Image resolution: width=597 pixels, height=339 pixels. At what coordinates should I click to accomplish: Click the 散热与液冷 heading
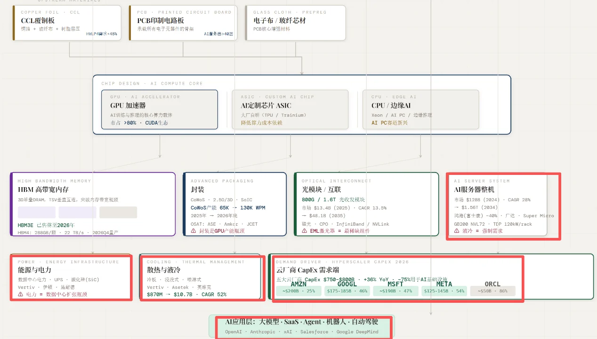tap(164, 270)
